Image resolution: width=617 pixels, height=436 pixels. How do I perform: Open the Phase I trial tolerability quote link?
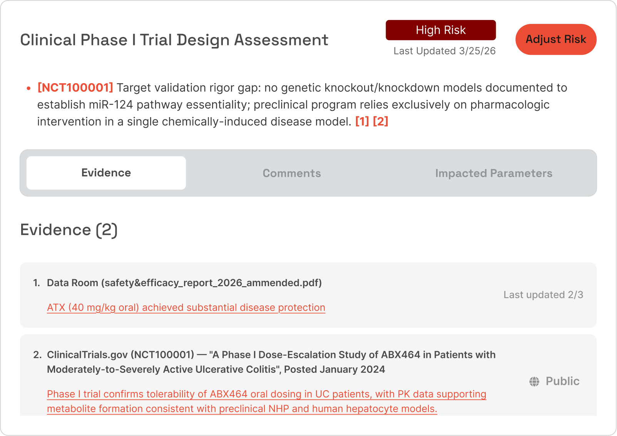pyautogui.click(x=266, y=394)
